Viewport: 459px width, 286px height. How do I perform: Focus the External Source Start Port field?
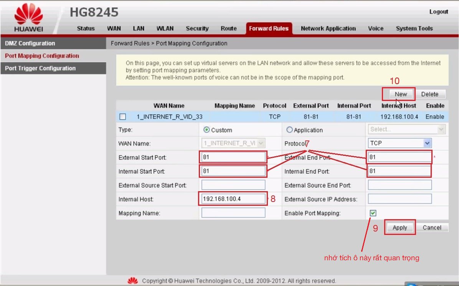coord(233,185)
